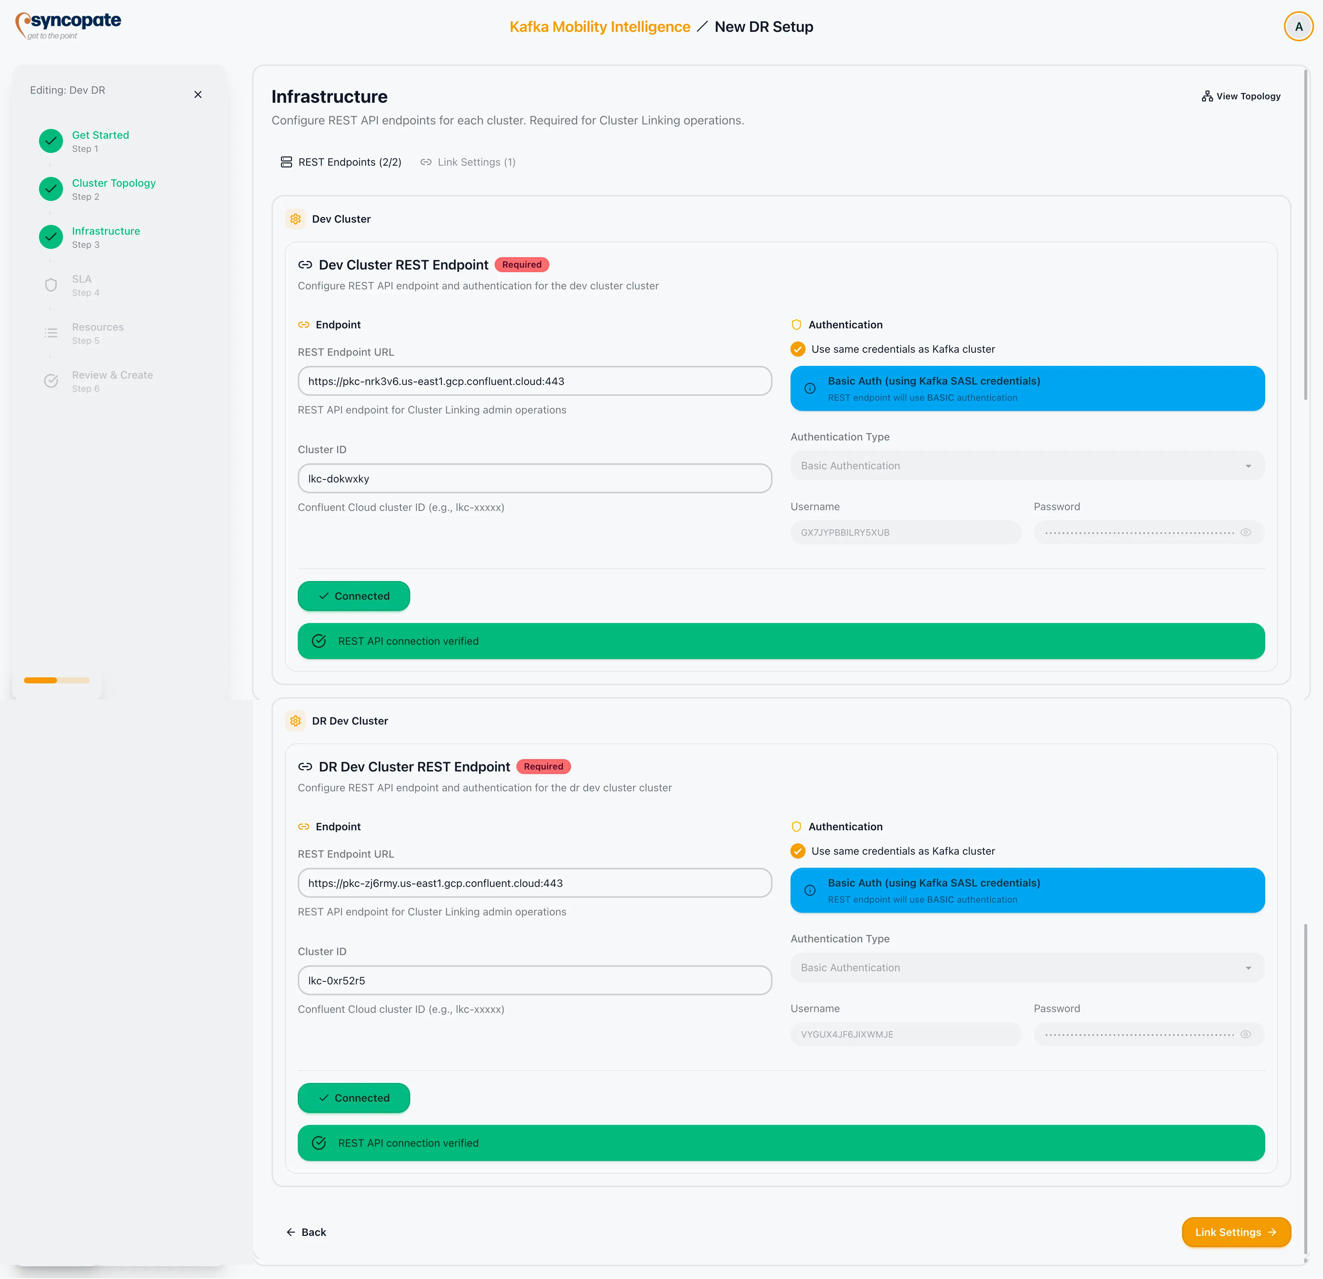
Task: Click the View Topology icon
Action: 1207,96
